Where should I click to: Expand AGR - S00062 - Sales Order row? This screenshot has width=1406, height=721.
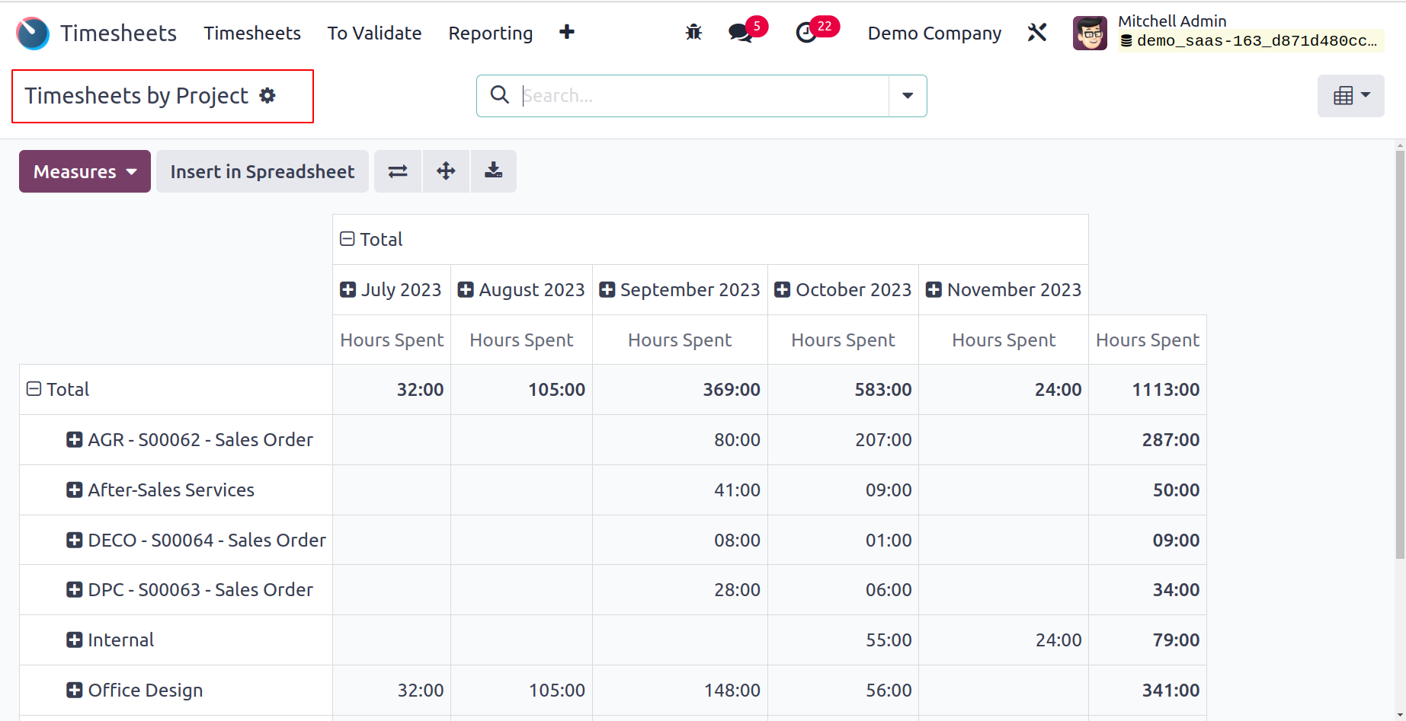pyautogui.click(x=74, y=439)
